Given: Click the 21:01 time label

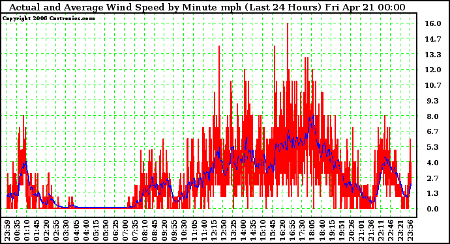Looking at the screenshot, I should [x=361, y=230].
